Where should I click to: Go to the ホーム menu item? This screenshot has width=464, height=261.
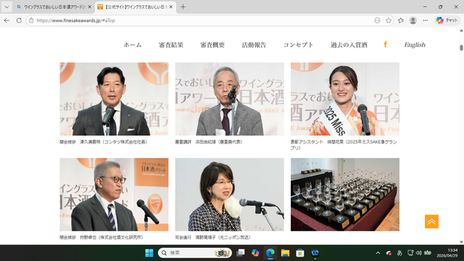click(133, 45)
